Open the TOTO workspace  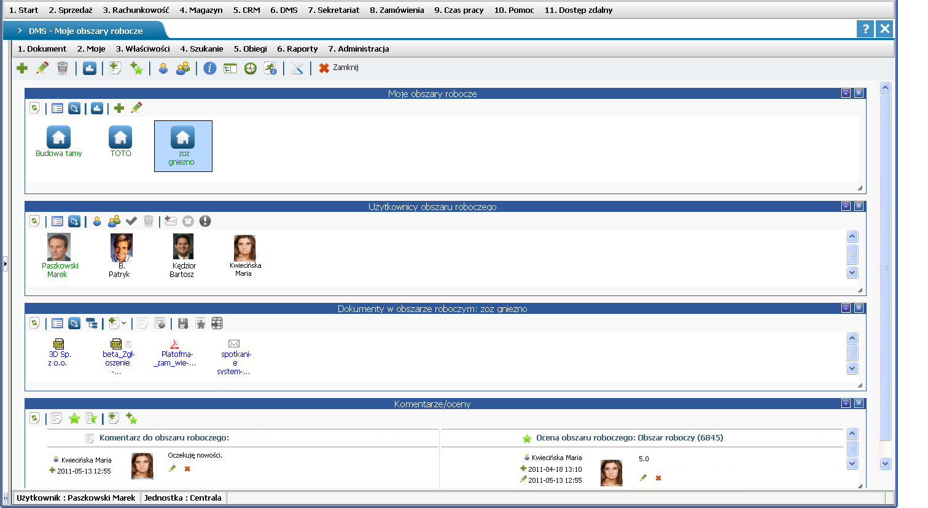[120, 142]
